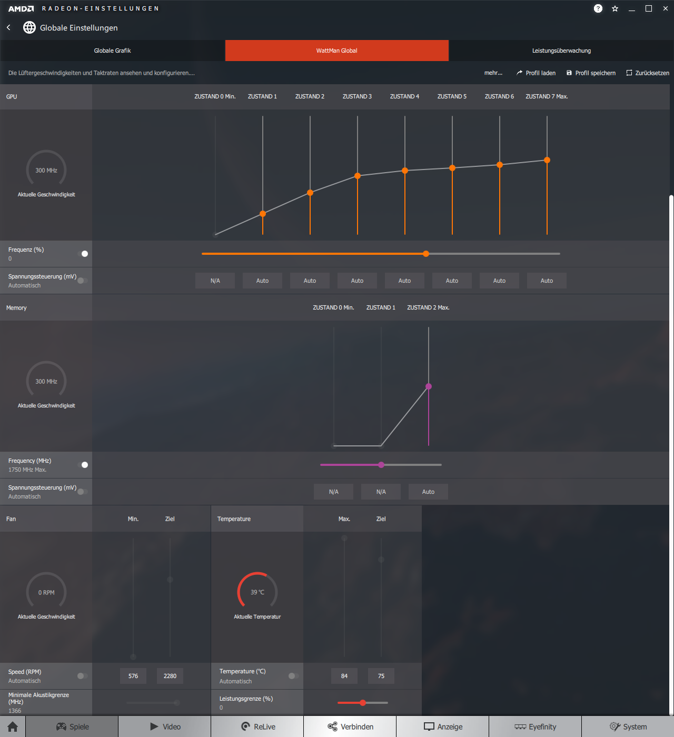The width and height of the screenshot is (674, 737).
Task: Click Auto voltage for GPU Zustand 1
Action: [x=262, y=281]
